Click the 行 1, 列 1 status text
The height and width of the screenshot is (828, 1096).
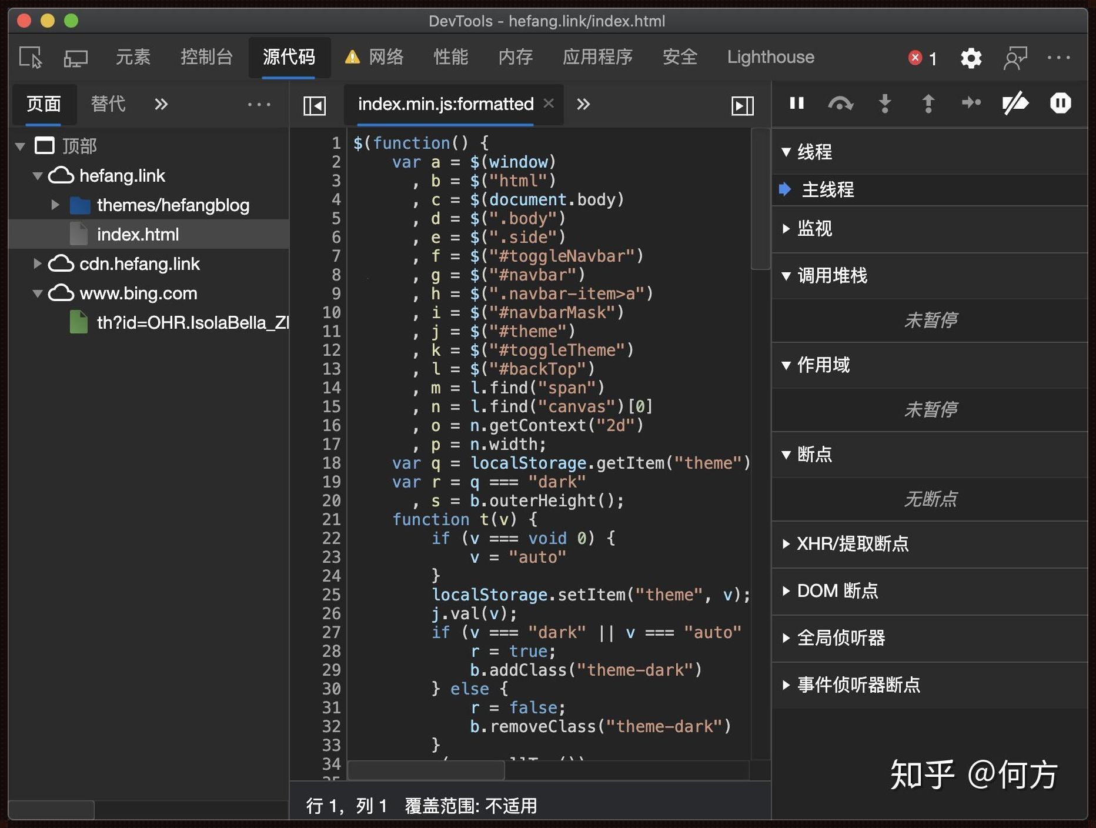pyautogui.click(x=346, y=806)
